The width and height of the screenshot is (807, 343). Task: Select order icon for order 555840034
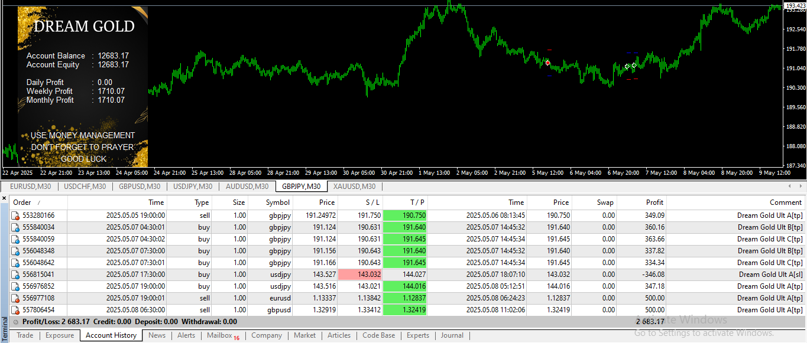click(15, 227)
